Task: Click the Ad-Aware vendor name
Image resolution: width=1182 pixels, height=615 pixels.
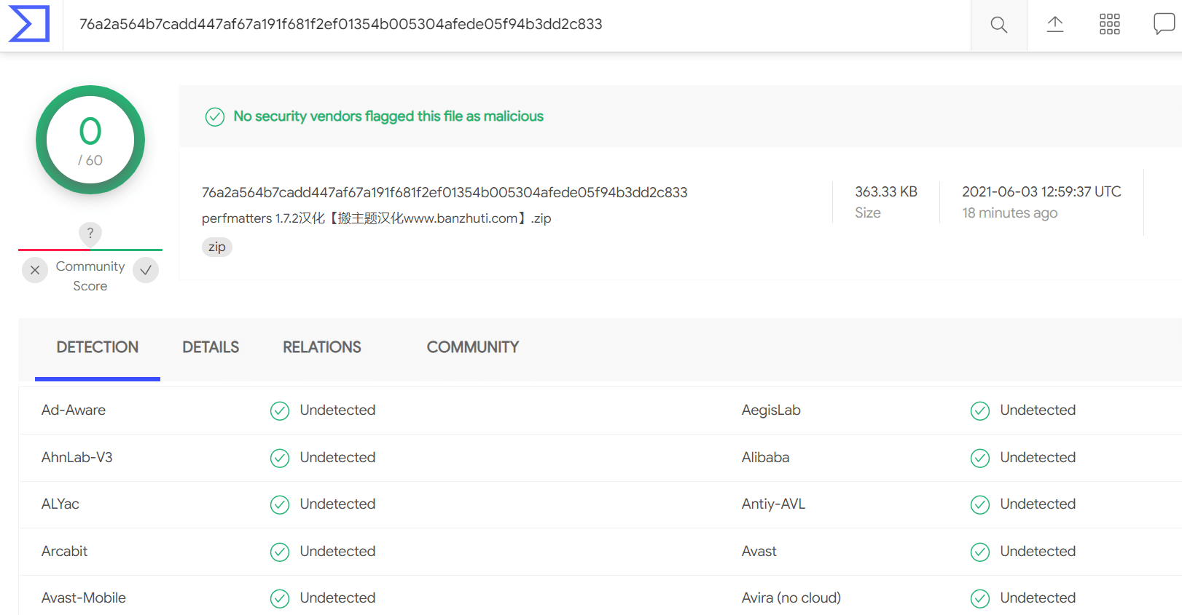Action: pos(74,410)
